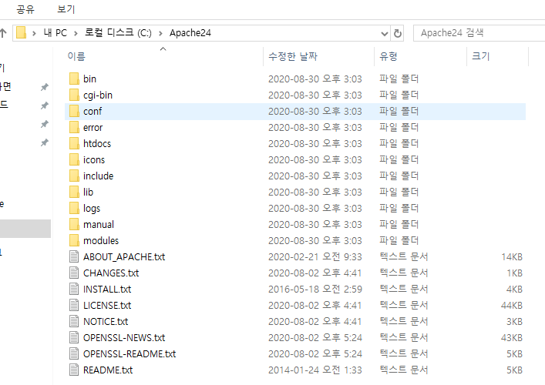This screenshot has height=385, width=545.
Task: Select the conf folder name
Action: (93, 111)
